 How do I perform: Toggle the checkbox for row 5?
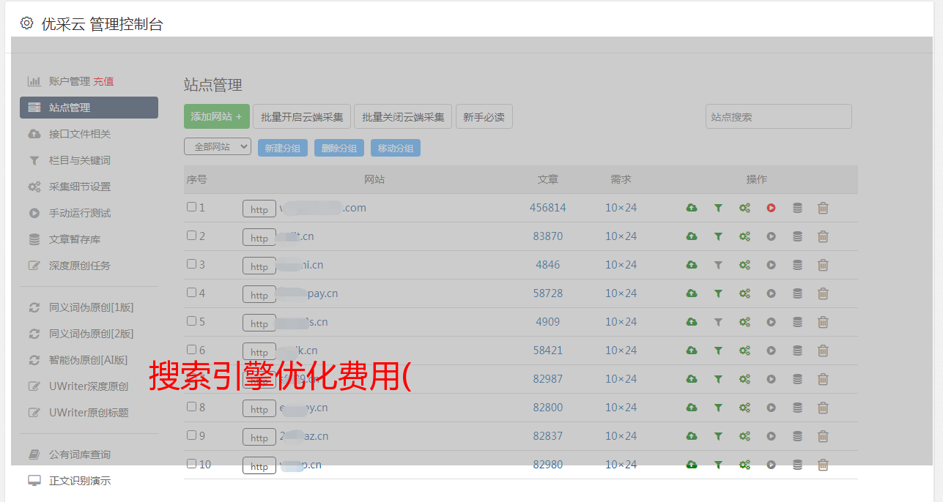[191, 321]
